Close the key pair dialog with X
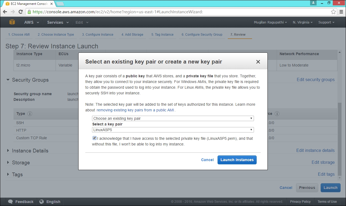This screenshot has height=206, width=346. click(x=258, y=62)
